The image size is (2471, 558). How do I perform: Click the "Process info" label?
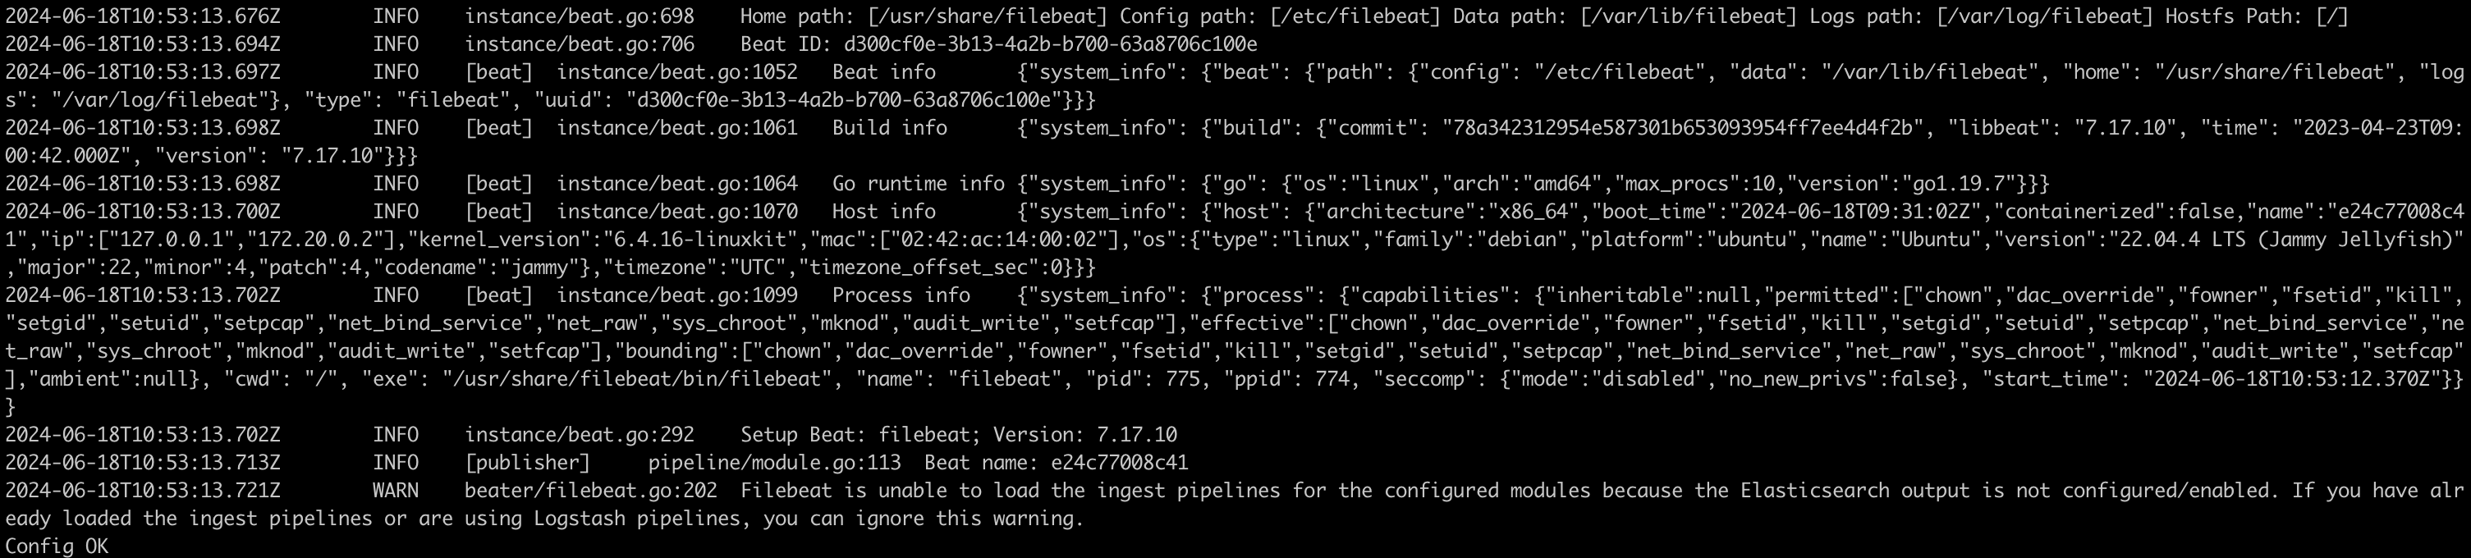[901, 295]
